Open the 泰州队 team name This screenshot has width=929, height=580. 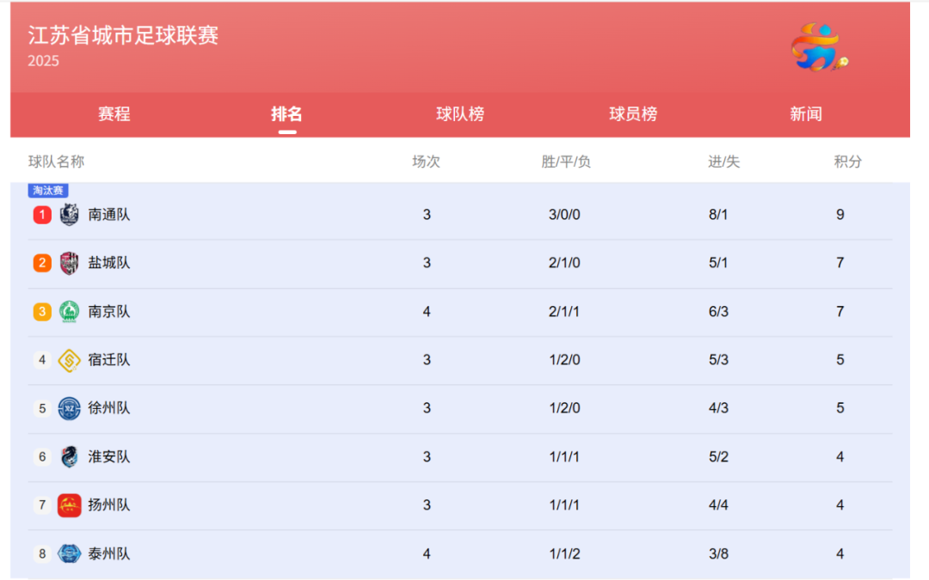point(109,553)
